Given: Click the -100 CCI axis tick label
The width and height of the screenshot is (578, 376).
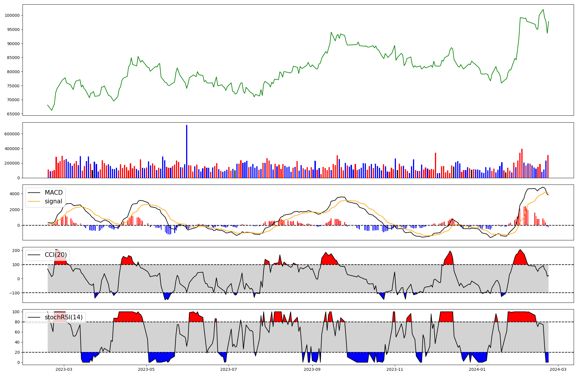Looking at the screenshot, I should tap(14, 293).
